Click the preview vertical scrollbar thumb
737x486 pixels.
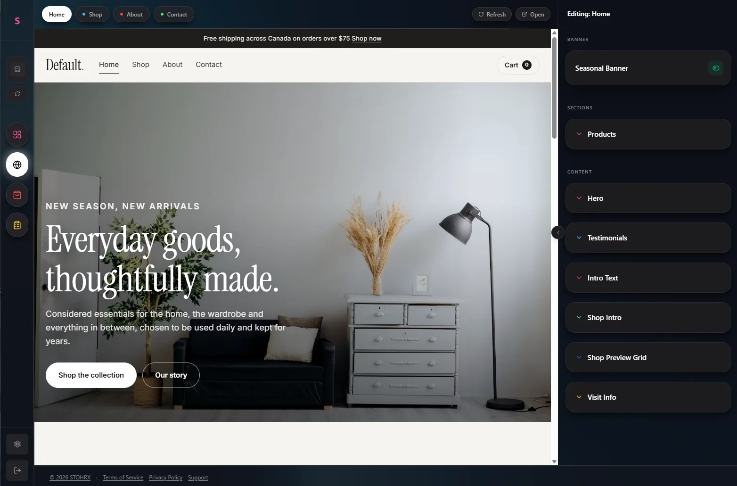(x=554, y=88)
